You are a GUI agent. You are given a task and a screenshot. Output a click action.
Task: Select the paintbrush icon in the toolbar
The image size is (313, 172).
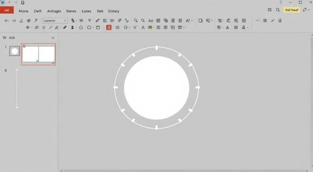[x=97, y=21]
